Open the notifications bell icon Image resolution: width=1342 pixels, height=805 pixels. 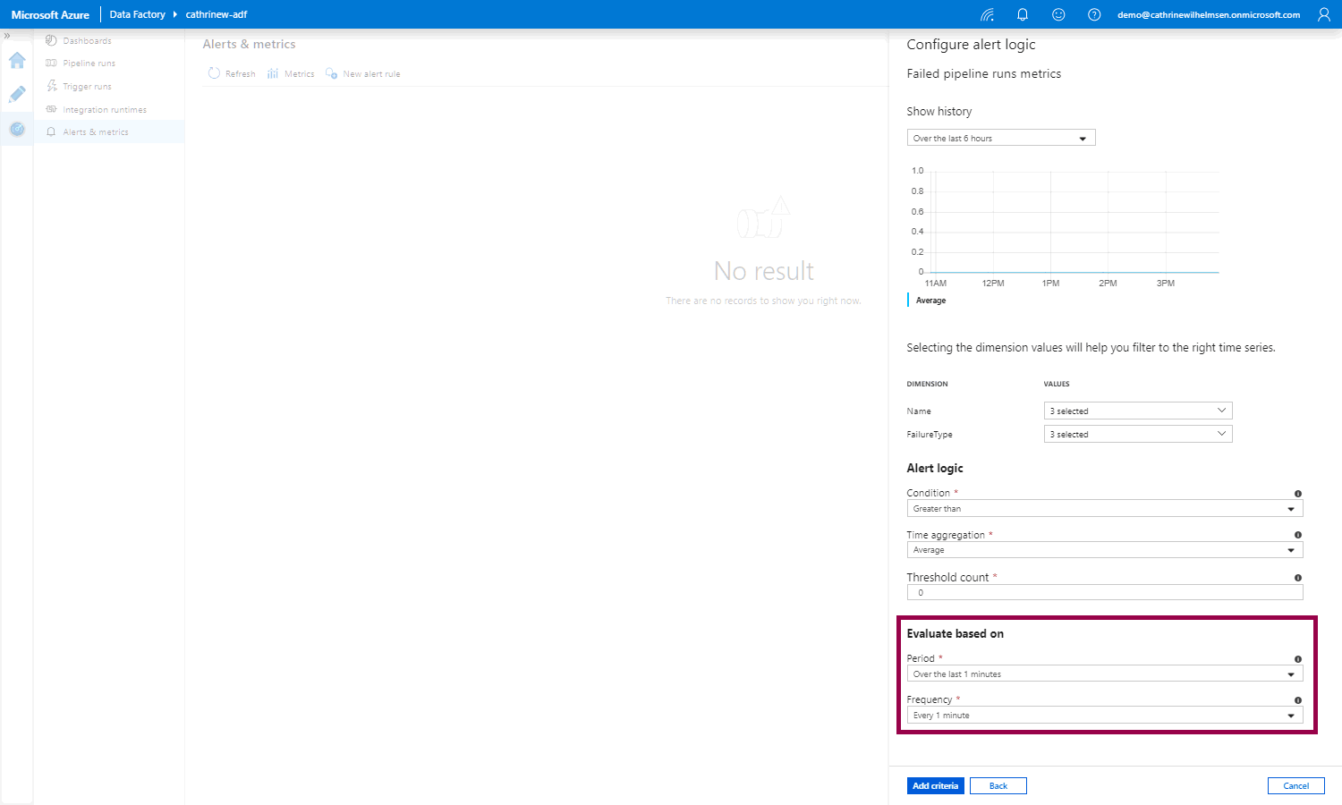1023,14
